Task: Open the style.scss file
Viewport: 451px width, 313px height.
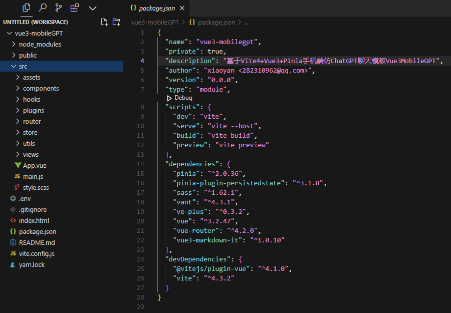Action: (x=36, y=187)
